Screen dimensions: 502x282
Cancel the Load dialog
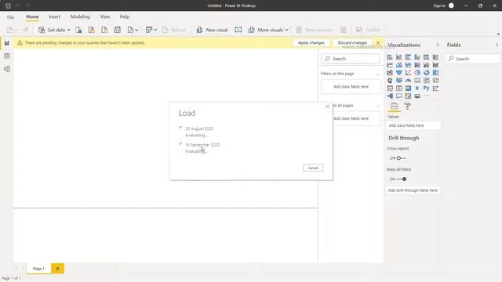click(313, 168)
